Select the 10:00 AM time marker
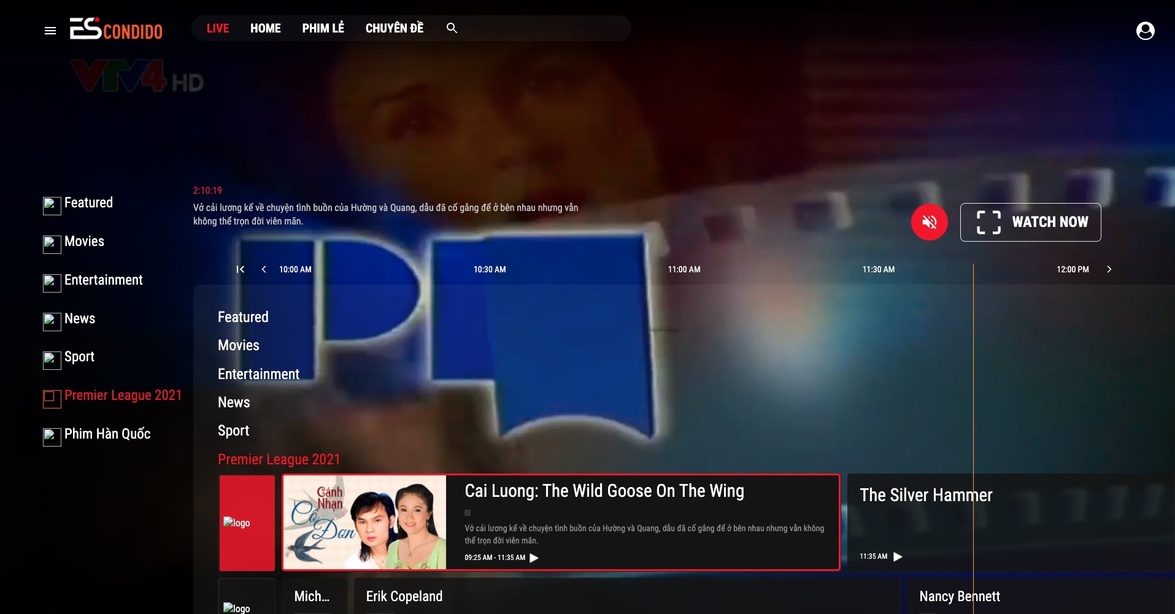Image resolution: width=1175 pixels, height=614 pixels. [x=295, y=269]
